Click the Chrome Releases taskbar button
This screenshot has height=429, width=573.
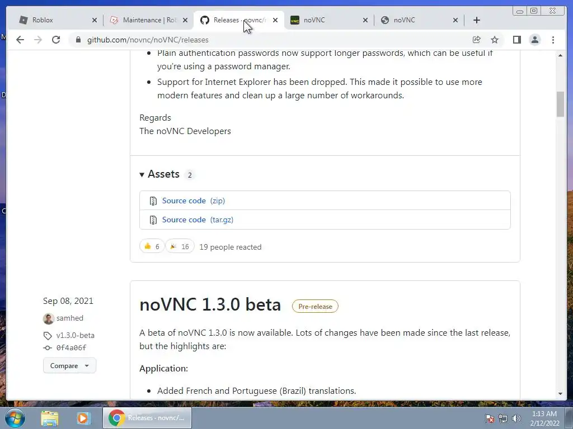(x=147, y=418)
